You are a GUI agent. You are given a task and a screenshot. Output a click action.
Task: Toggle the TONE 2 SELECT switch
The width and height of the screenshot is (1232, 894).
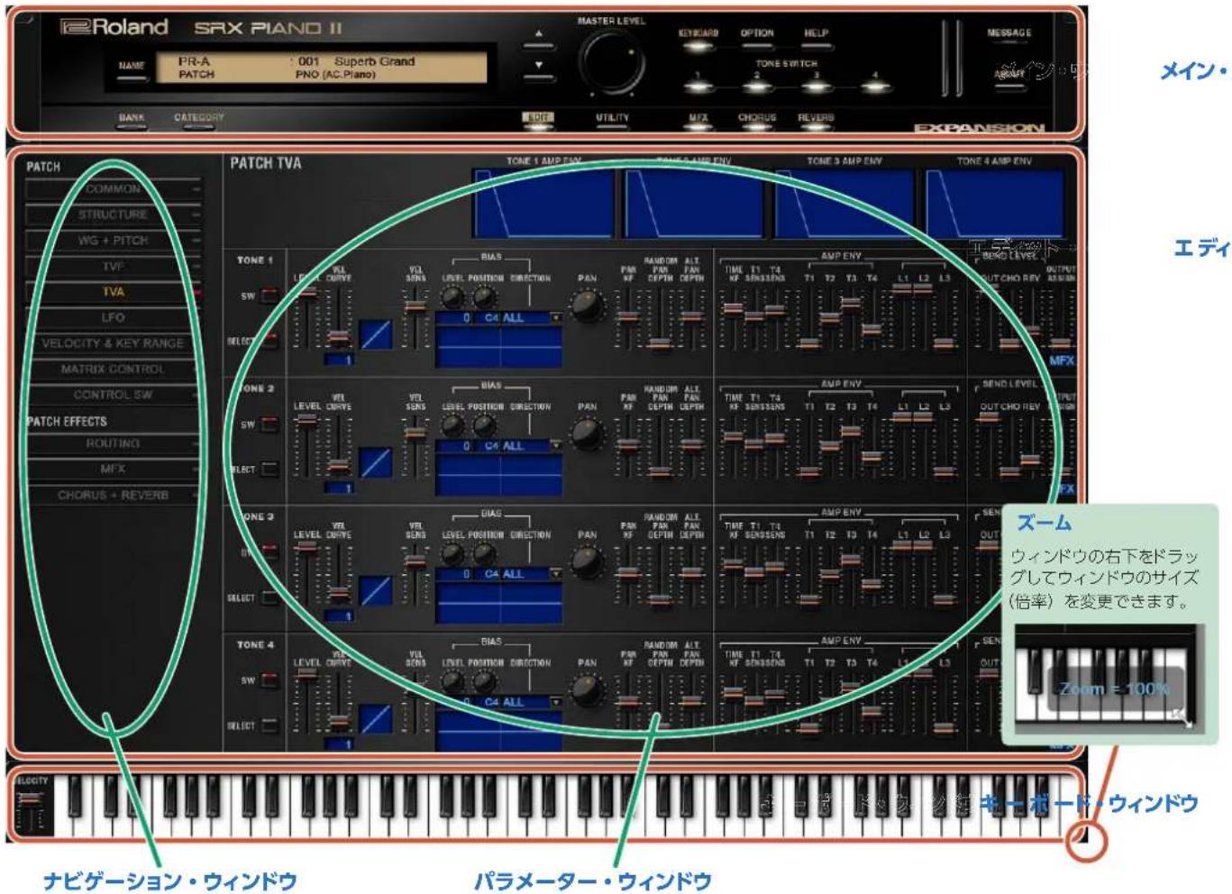269,469
